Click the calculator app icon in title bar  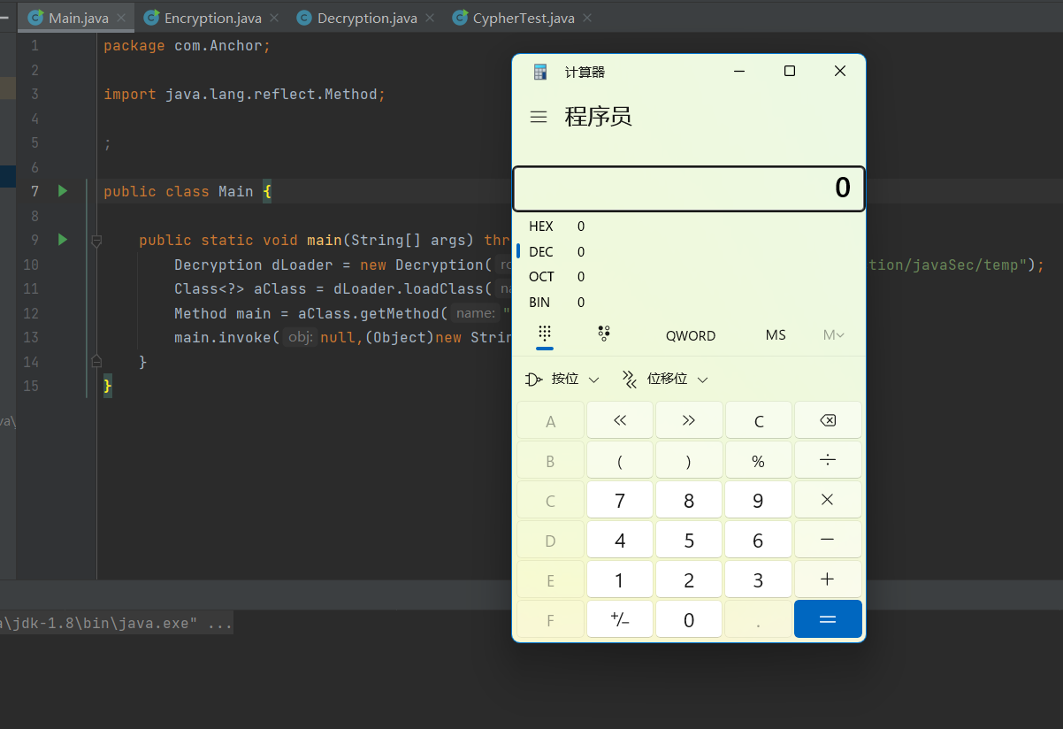point(540,72)
